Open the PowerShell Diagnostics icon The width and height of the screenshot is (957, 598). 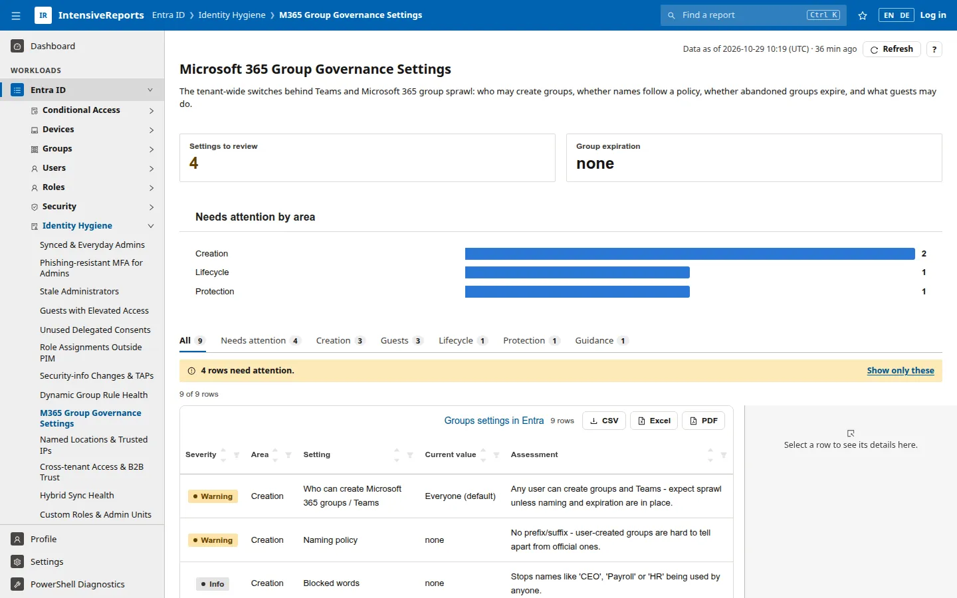pyautogui.click(x=17, y=584)
